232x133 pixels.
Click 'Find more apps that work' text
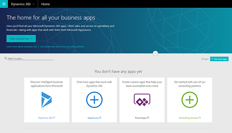pos(94,84)
